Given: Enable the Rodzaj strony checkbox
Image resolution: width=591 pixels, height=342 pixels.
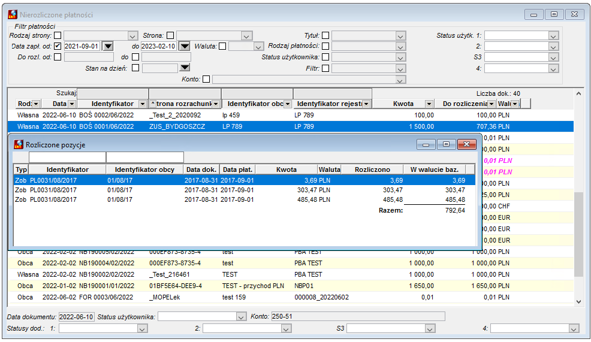Looking at the screenshot, I should coord(58,35).
